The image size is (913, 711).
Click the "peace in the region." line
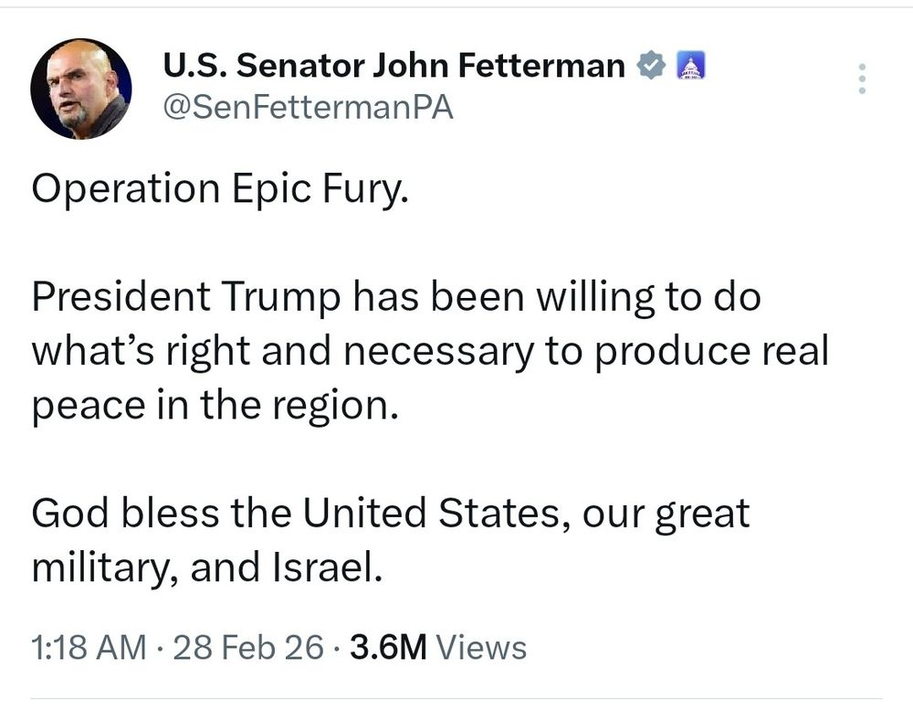tap(215, 405)
